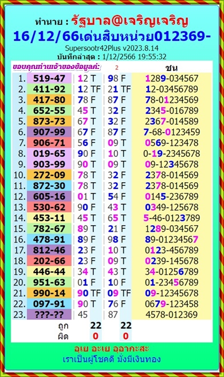Select the ชน value 2345-016789
The image size is (224, 377).
(172, 110)
